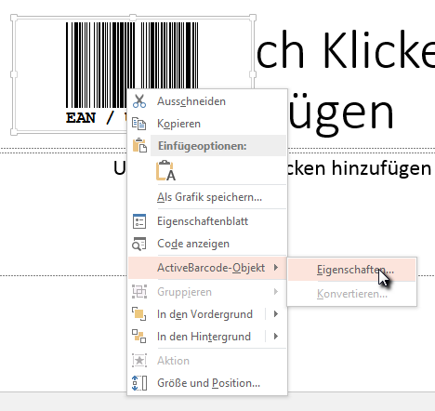Image resolution: width=435 pixels, height=411 pixels.
Task: Click the Einfügeoptionen clipboard icon
Action: click(x=139, y=145)
